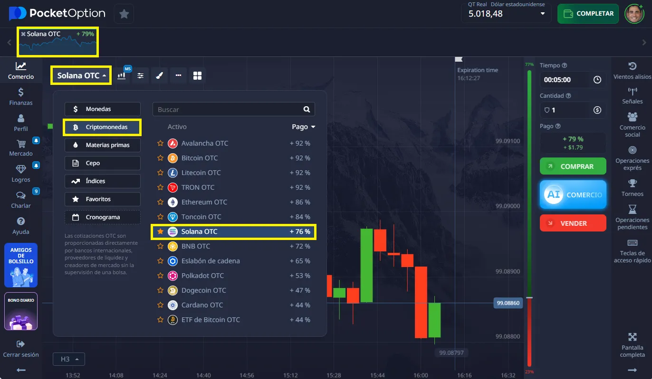Click the Expiration time flag marker
The height and width of the screenshot is (379, 652).
point(459,59)
